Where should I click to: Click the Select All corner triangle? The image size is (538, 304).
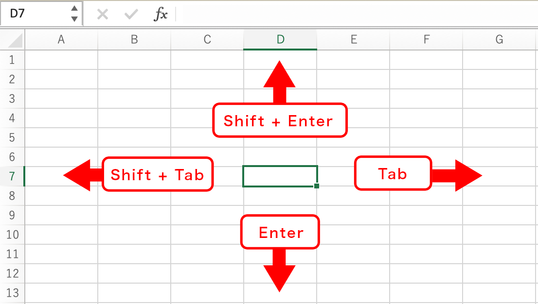(15, 40)
